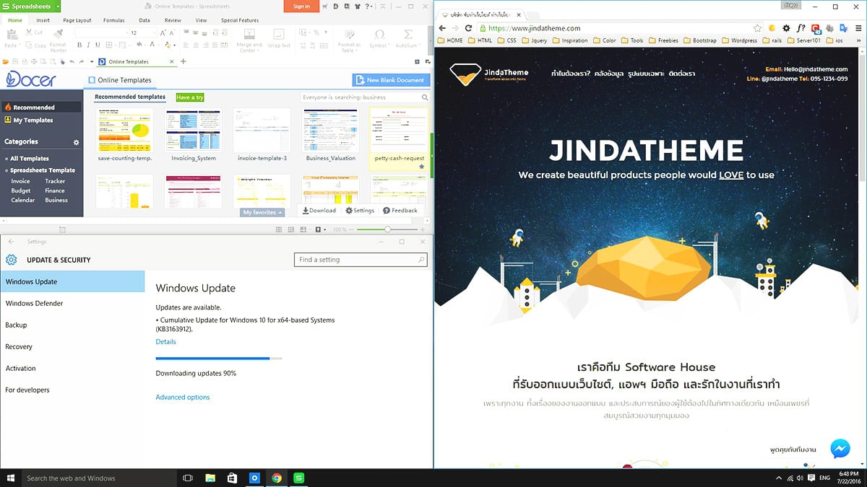Open the Symbol omega tool
The width and height of the screenshot is (867, 487).
379,35
